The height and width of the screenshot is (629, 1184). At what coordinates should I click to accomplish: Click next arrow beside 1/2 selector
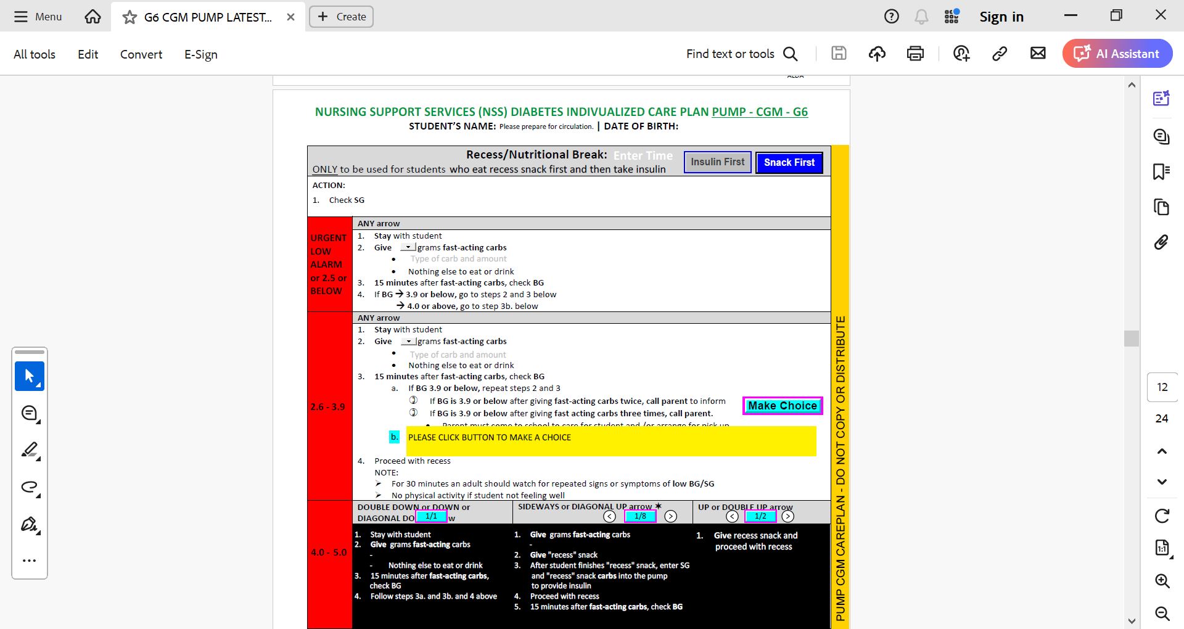click(788, 517)
